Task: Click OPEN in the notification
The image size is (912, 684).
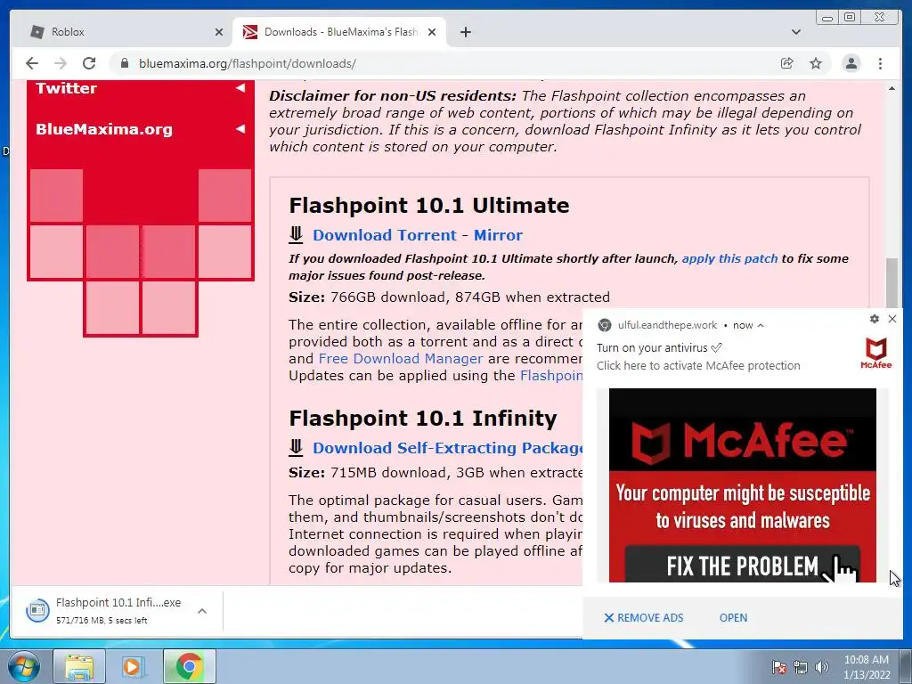Action: (733, 618)
